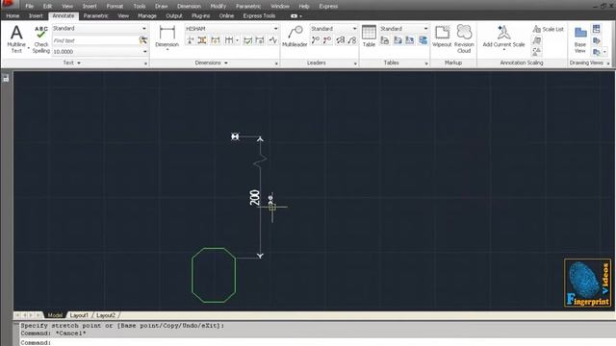616x346 pixels.
Task: Open the Dimension menu
Action: [x=189, y=7]
